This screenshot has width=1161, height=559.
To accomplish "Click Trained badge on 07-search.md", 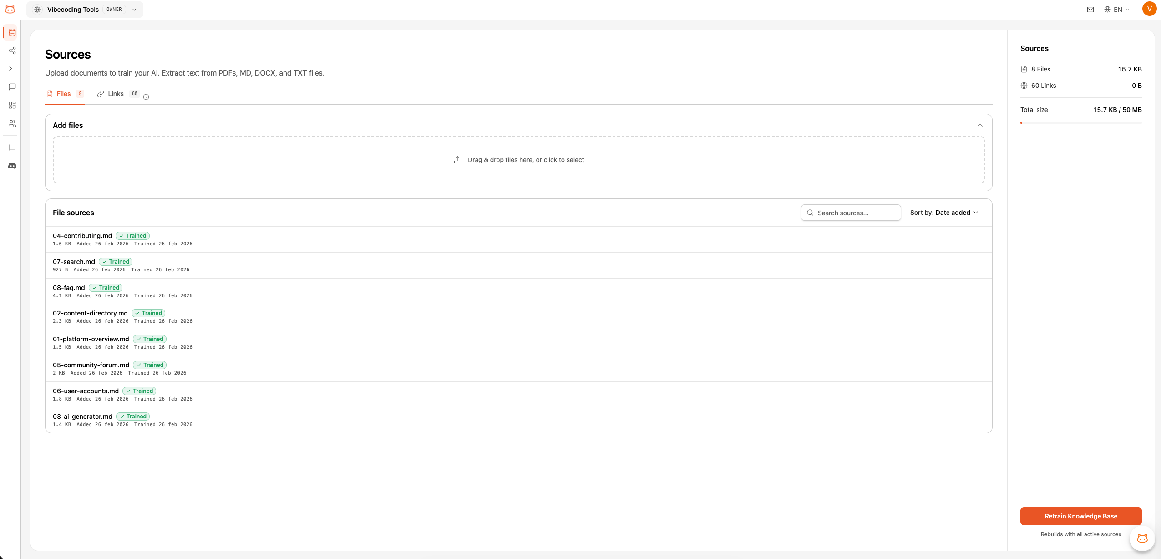I will pyautogui.click(x=116, y=262).
